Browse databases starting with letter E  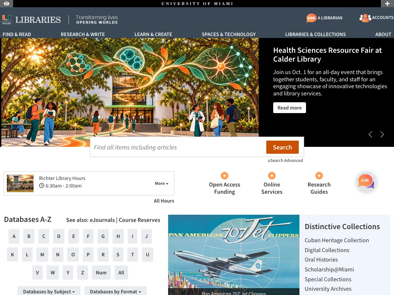[x=74, y=236]
